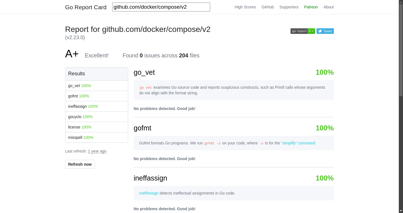Click the gofmt section heading
403x213 pixels.
[142, 128]
